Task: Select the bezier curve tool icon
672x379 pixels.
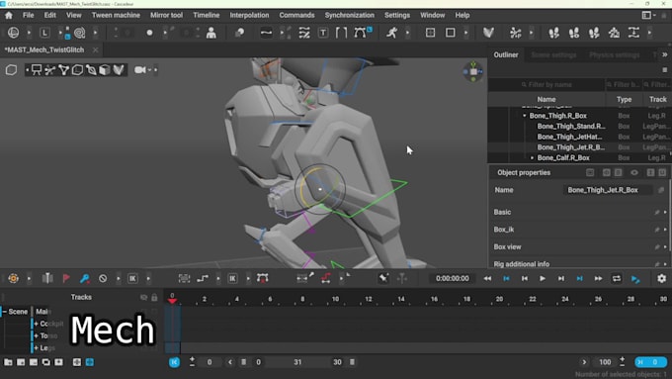Action: 361,33
